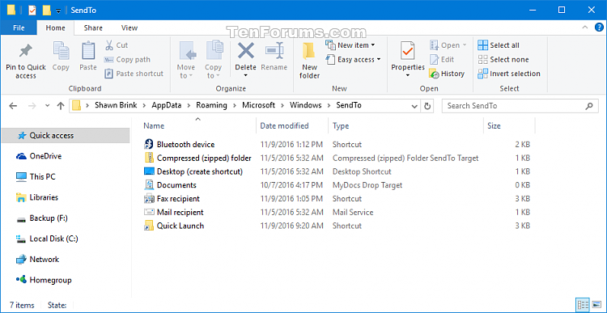Viewport: 607px width, 313px height.
Task: Click the Delete icon in Organize group
Action: click(246, 50)
